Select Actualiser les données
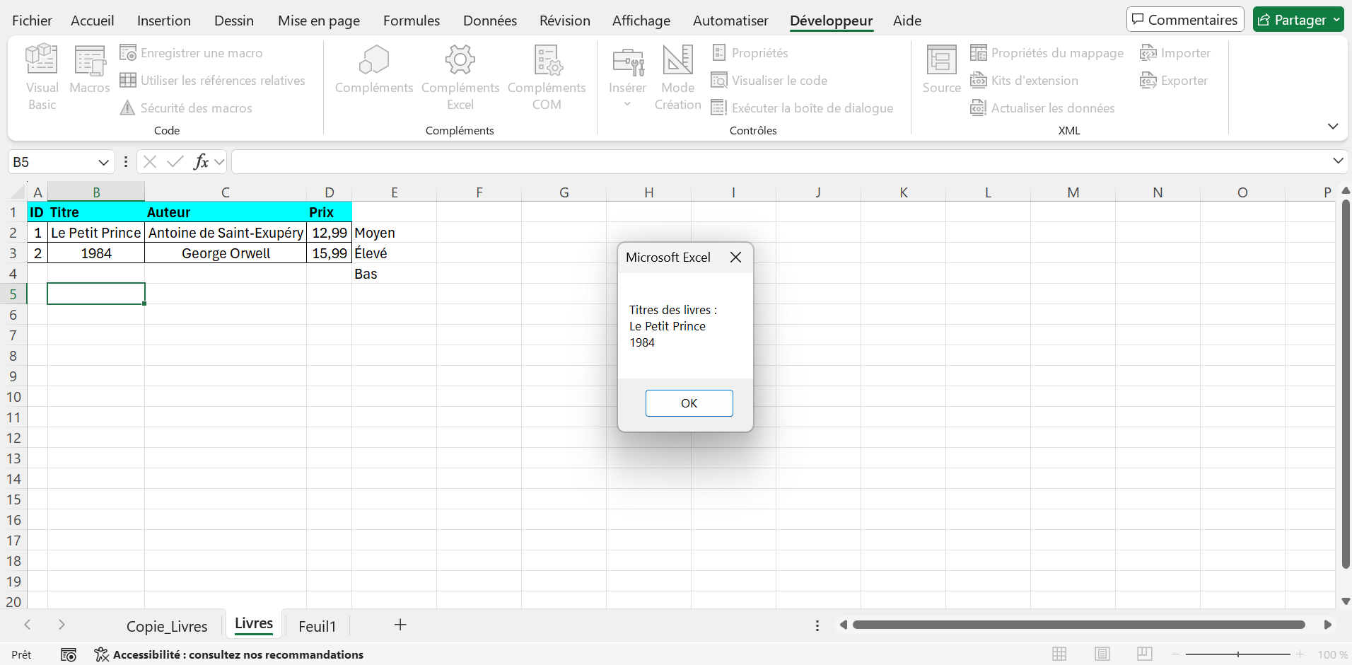 (x=1042, y=108)
